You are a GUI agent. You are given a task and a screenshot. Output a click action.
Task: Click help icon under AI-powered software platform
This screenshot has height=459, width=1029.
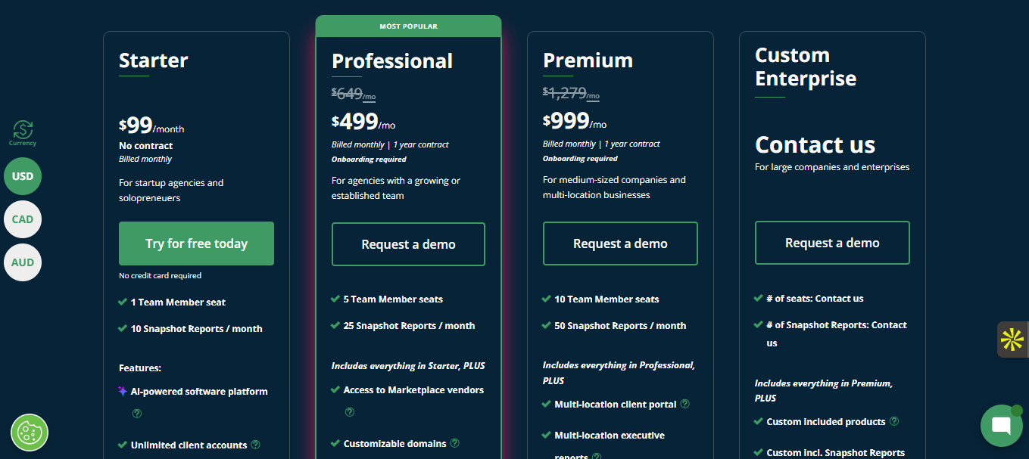click(137, 414)
